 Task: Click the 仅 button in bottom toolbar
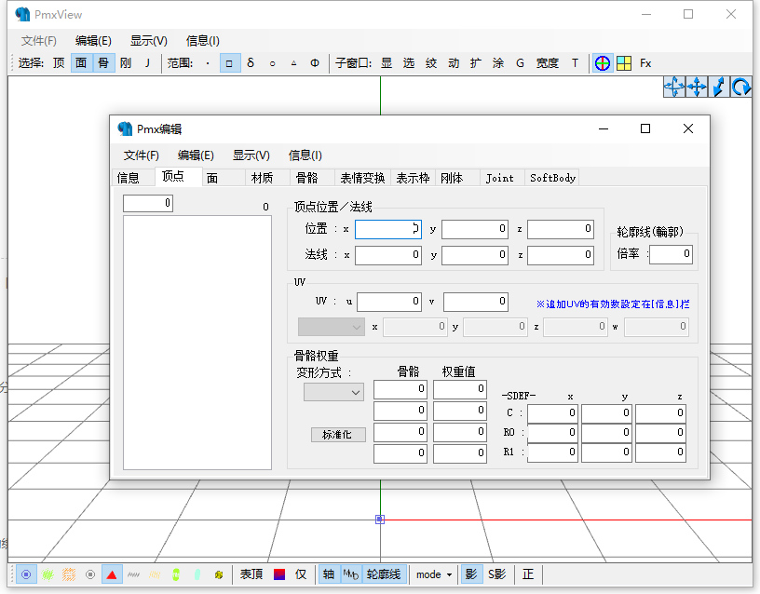(301, 574)
